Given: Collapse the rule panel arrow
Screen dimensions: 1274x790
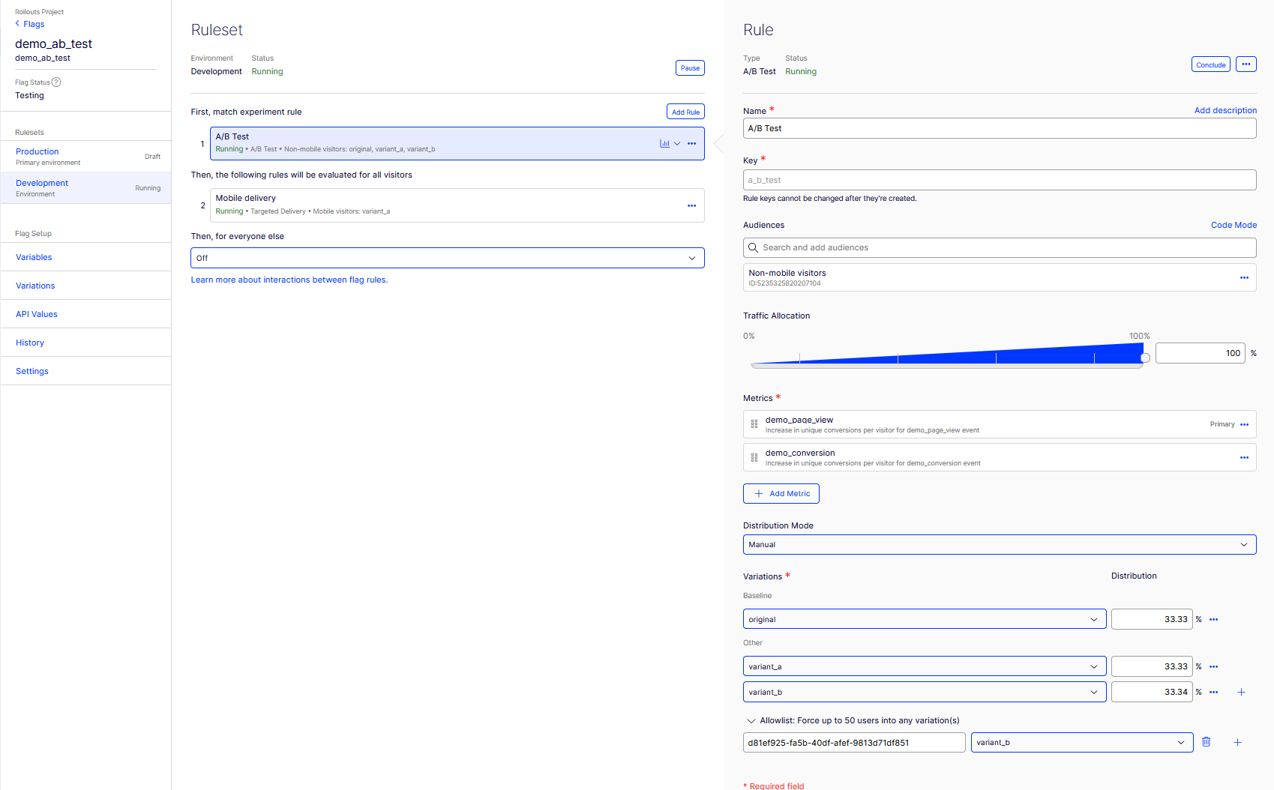Looking at the screenshot, I should click(718, 143).
